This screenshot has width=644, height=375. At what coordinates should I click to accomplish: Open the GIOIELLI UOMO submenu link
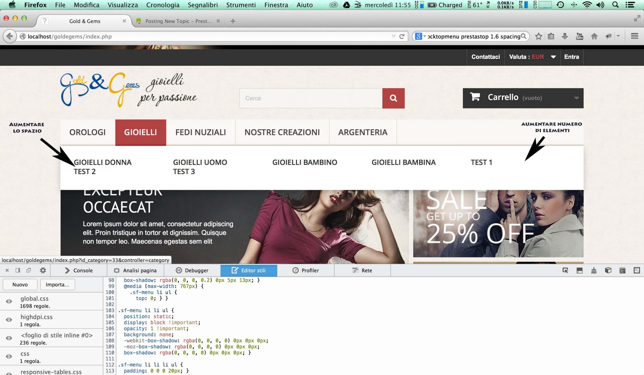coord(200,162)
